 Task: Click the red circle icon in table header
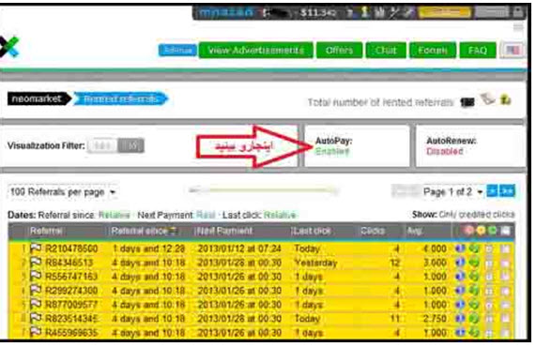pos(469,231)
